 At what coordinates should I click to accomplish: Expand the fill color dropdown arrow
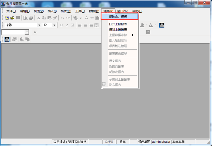tap(147, 25)
